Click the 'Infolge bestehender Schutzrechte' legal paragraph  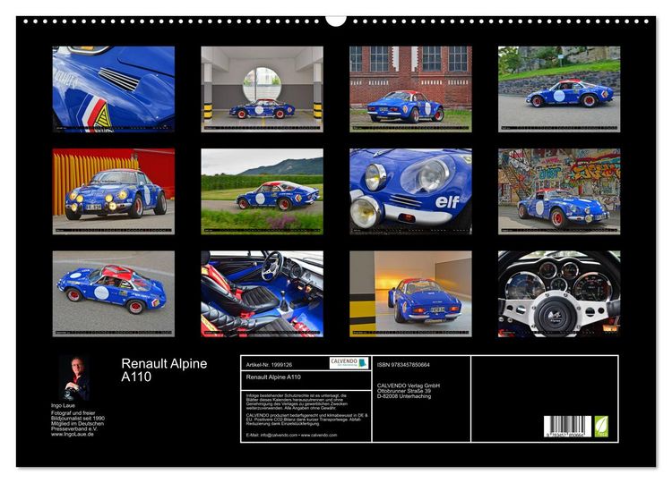click(x=297, y=402)
